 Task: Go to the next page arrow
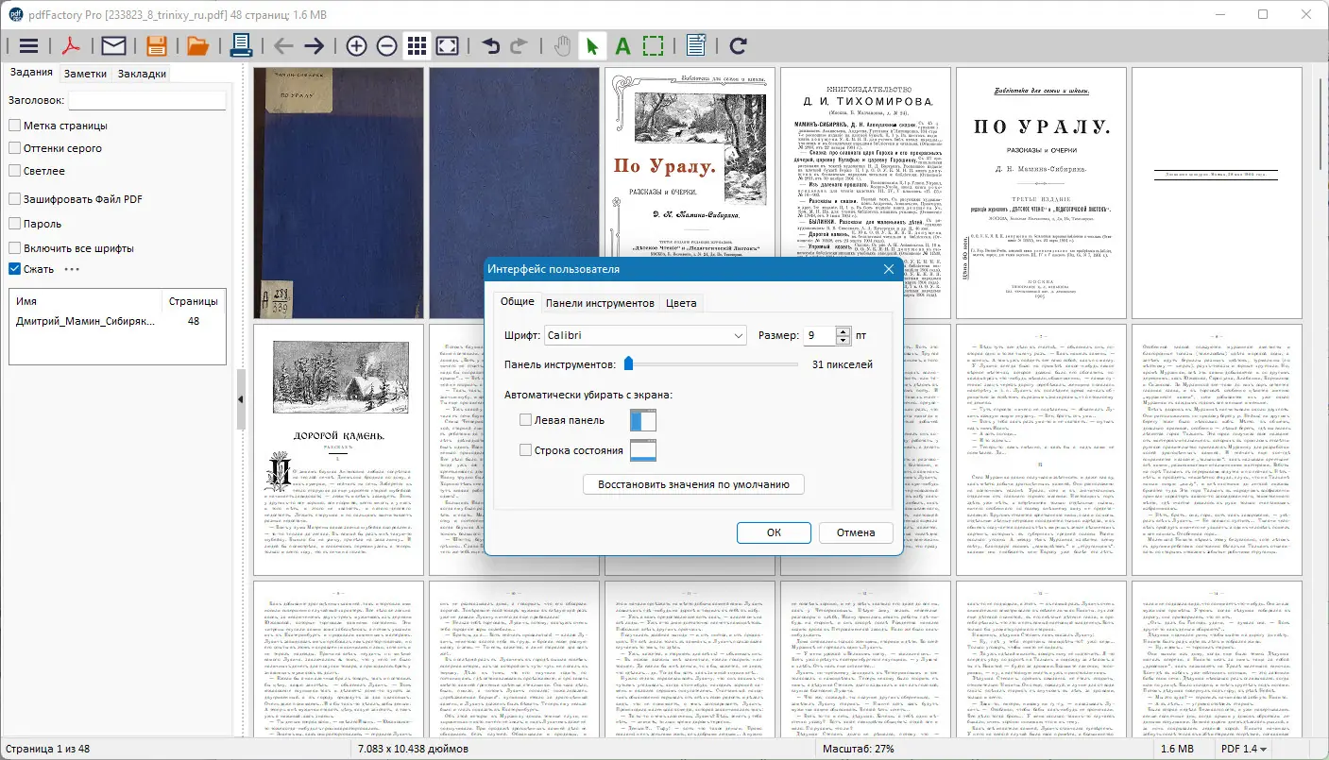coord(315,45)
